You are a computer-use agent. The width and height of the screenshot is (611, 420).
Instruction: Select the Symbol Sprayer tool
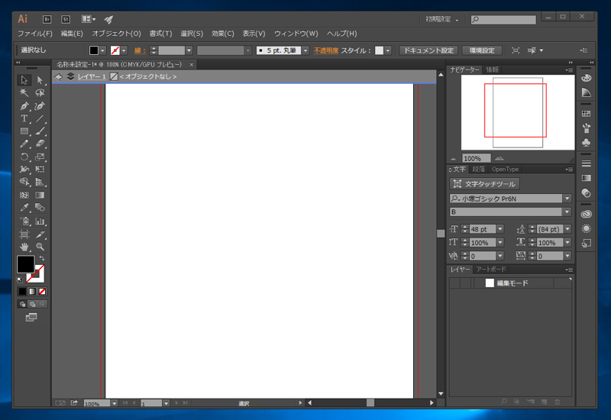point(24,221)
